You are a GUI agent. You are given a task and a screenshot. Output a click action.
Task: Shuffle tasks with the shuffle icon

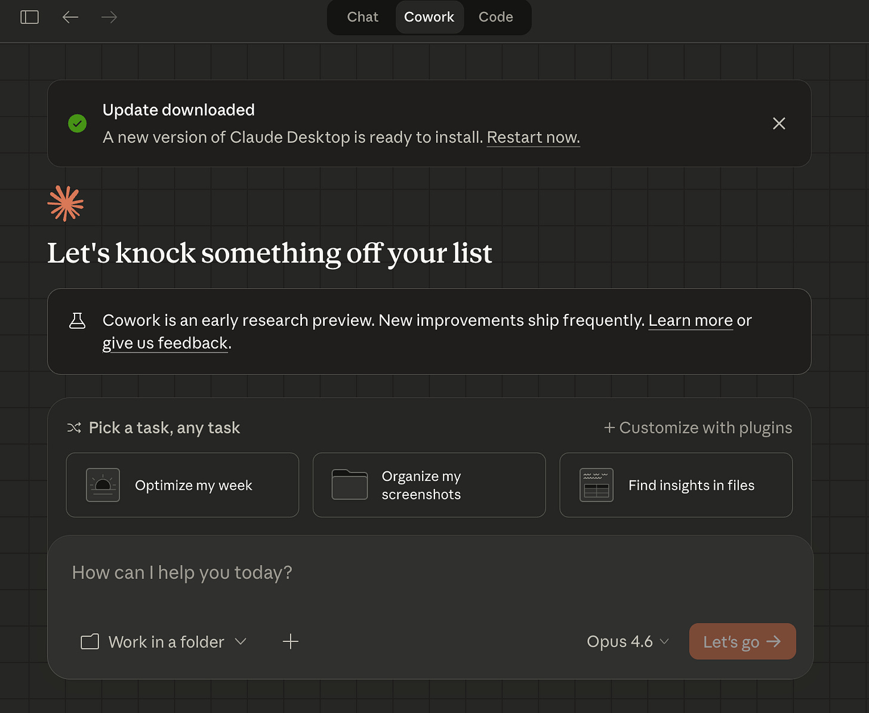point(74,428)
